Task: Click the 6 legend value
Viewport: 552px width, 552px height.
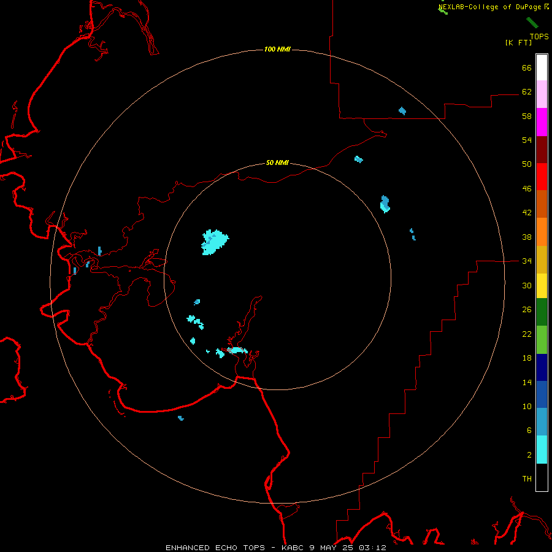Action: [529, 431]
